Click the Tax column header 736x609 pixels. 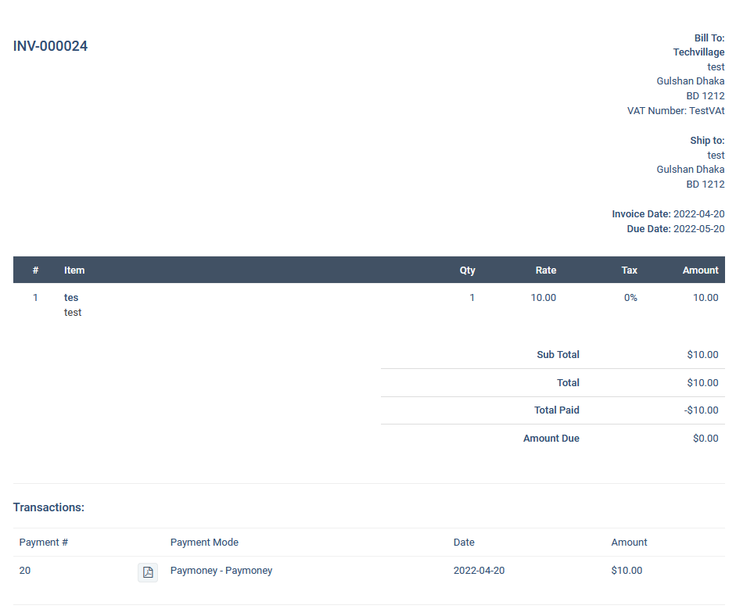(x=629, y=270)
